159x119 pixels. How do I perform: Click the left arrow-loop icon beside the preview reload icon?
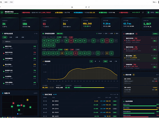(x=86, y=7)
